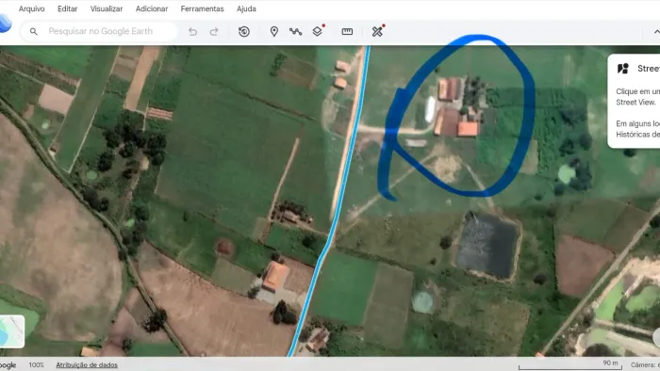660x371 pixels.
Task: Click the search magnifier icon
Action: [x=34, y=31]
